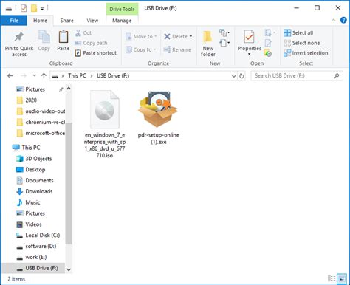Open the Share ribbon tab

point(66,21)
